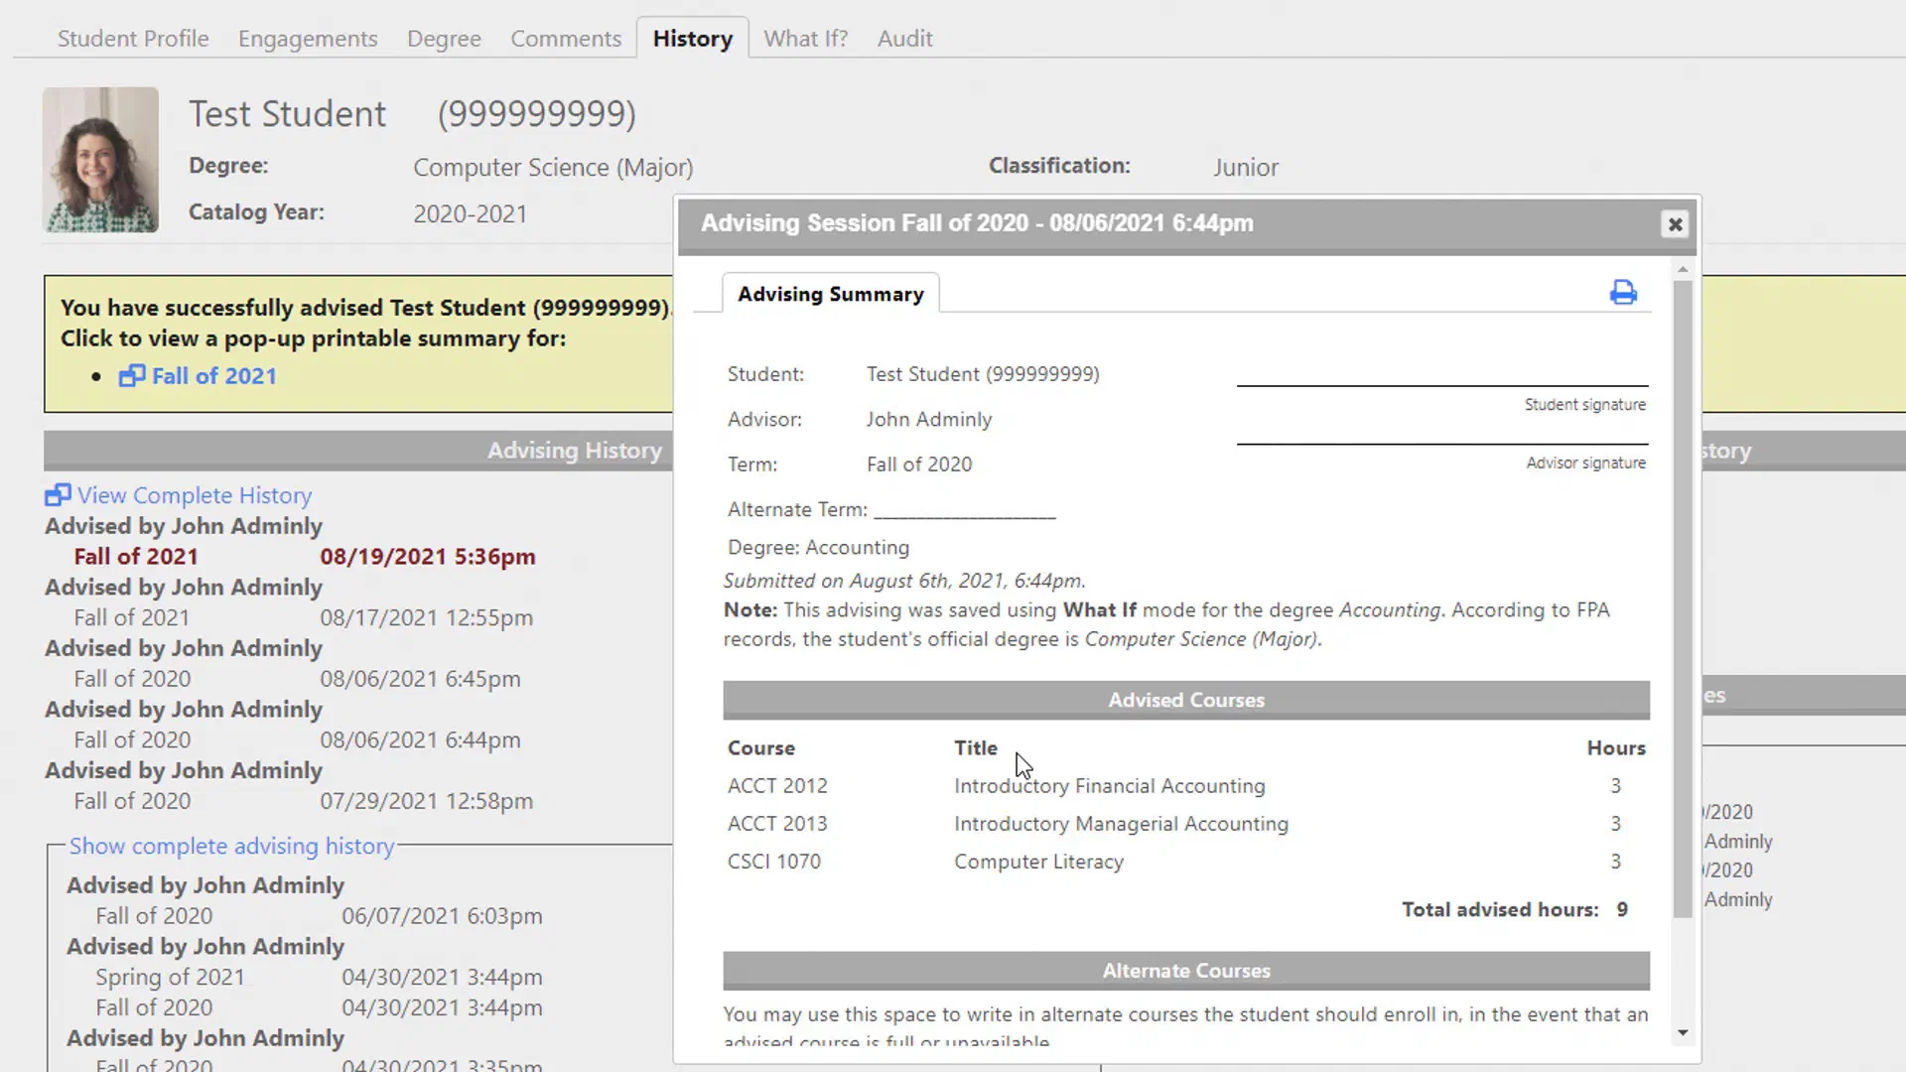1906x1072 pixels.
Task: Open Fall of 2020 session from 04/30/2021 3:44pm
Action: pyautogui.click(x=319, y=1007)
